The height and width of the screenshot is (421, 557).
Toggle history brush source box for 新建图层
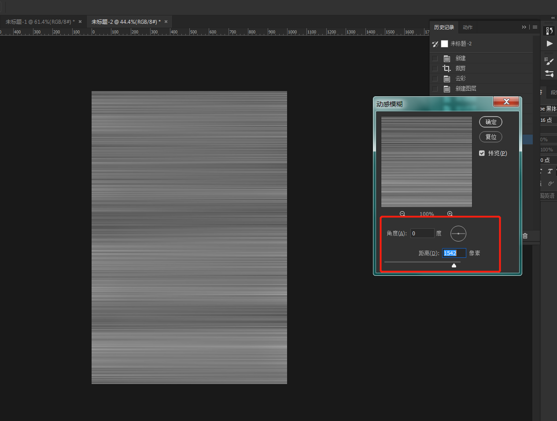(x=435, y=88)
